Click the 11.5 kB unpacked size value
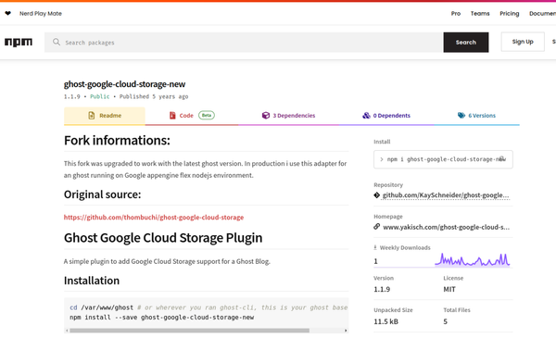 click(385, 321)
